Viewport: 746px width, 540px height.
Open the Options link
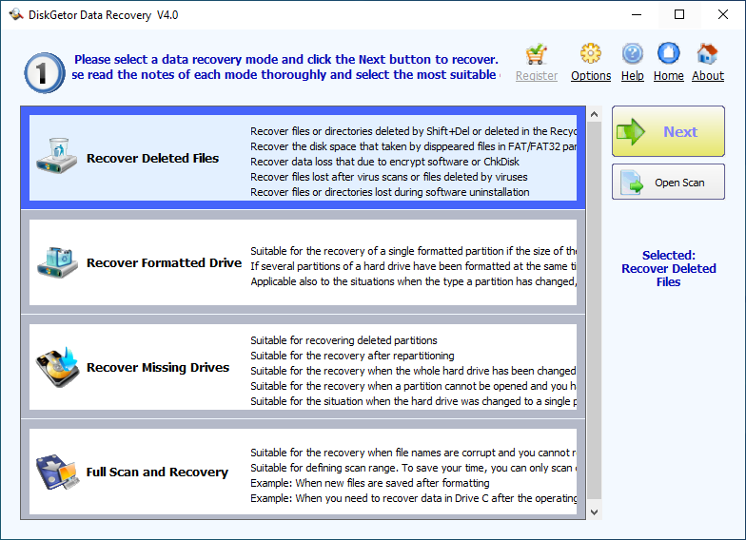pos(591,76)
